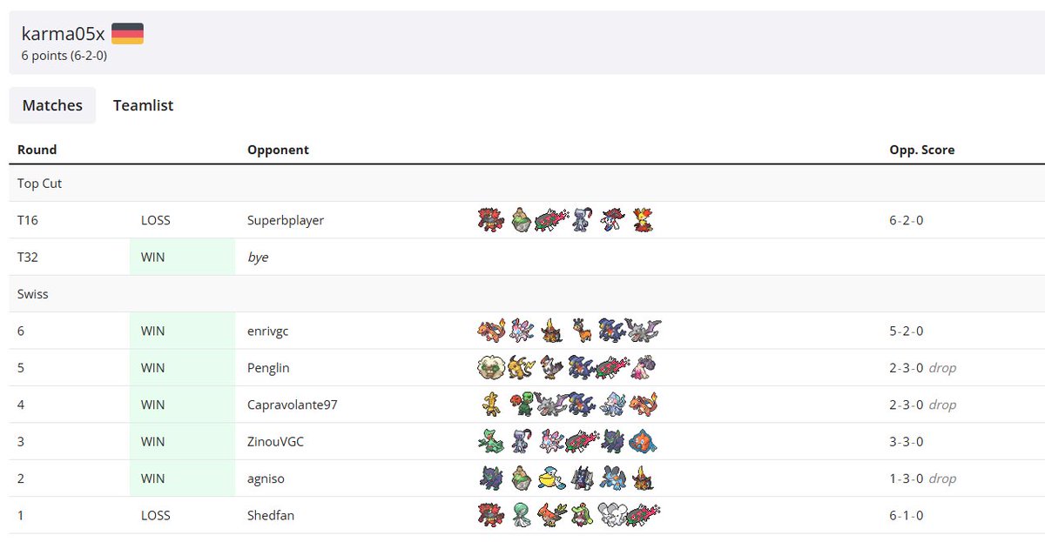
Task: Click Charizard icon in enrivgc's team
Action: pyautogui.click(x=491, y=331)
